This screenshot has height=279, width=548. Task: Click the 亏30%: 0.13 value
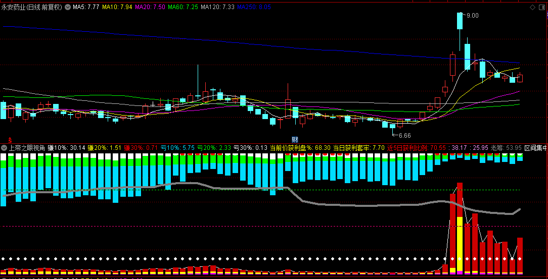click(250, 148)
